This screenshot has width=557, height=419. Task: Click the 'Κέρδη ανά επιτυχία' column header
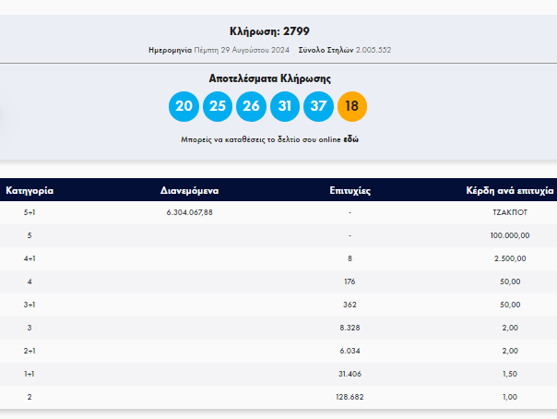[510, 190]
